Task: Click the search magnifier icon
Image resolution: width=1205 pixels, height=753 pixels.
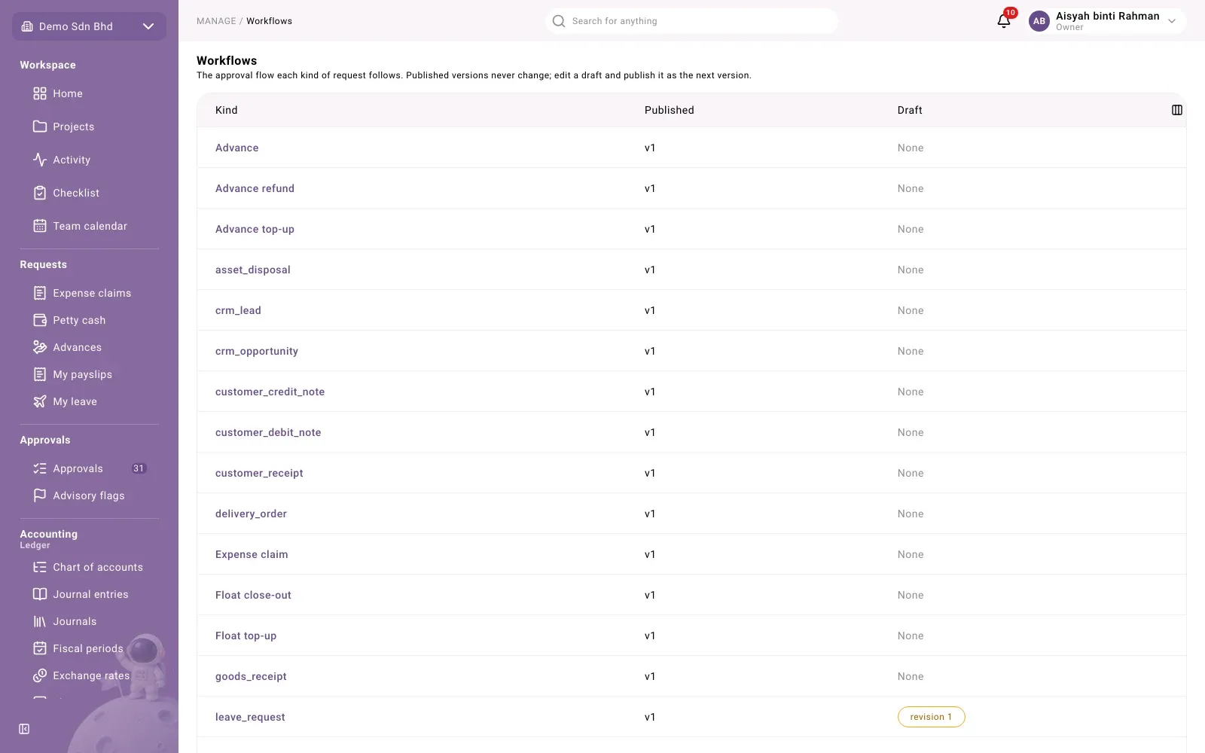Action: (559, 21)
